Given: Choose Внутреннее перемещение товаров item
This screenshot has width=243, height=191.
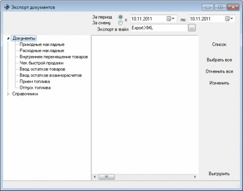Looking at the screenshot, I should [x=54, y=57].
